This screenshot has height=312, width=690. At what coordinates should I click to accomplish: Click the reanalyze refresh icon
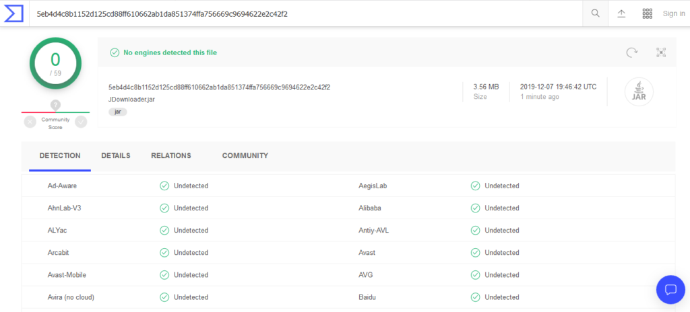coord(632,52)
